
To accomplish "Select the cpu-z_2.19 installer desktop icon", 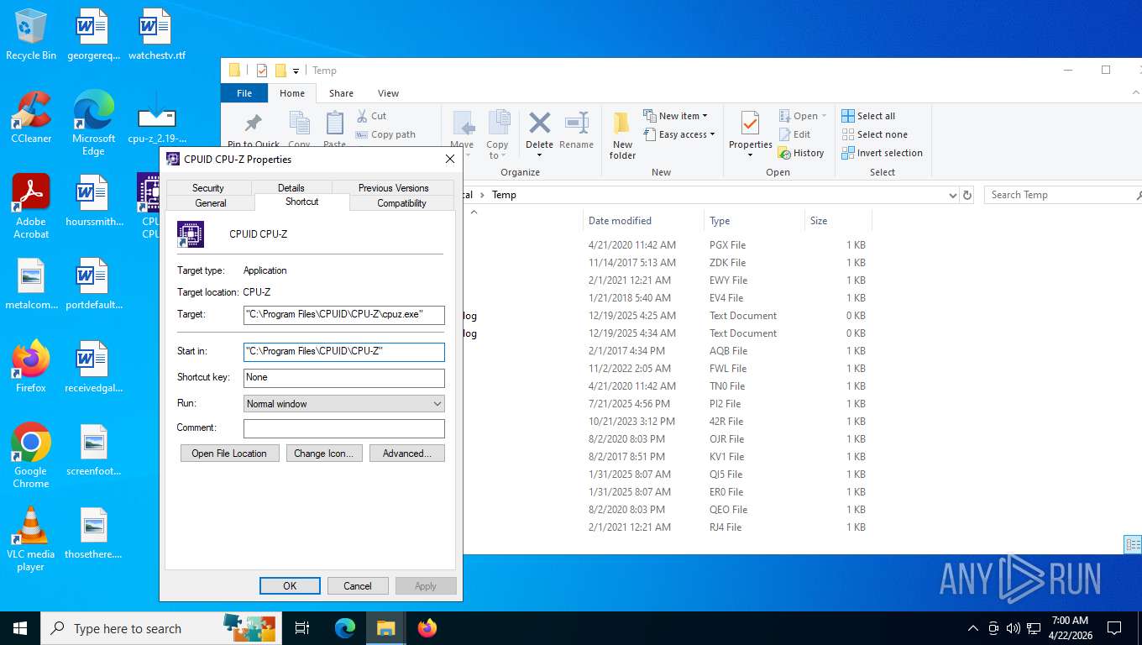I will tap(156, 117).
